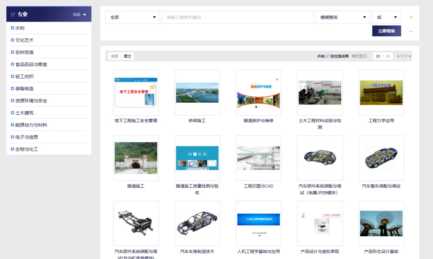The height and width of the screenshot is (259, 433).
Task: Open 人机工程学基础与应用 course thumbnail
Action: [259, 223]
